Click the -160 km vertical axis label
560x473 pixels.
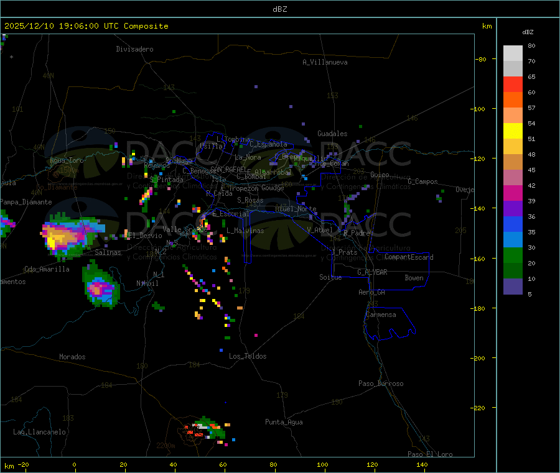(479, 259)
